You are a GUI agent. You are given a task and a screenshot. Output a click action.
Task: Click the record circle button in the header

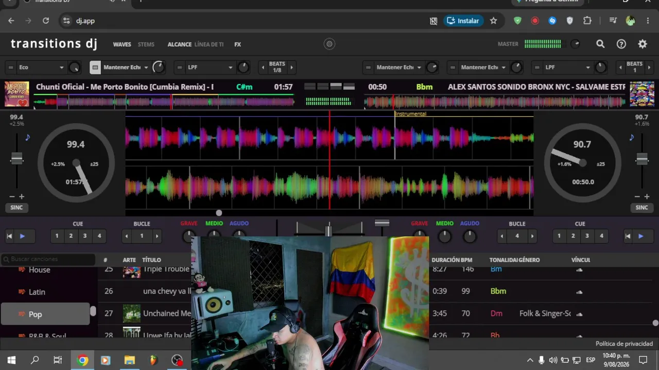click(329, 44)
